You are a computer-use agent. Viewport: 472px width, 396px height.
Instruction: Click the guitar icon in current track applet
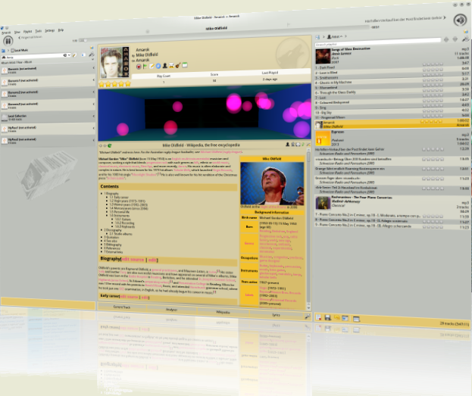pyautogui.click(x=178, y=65)
